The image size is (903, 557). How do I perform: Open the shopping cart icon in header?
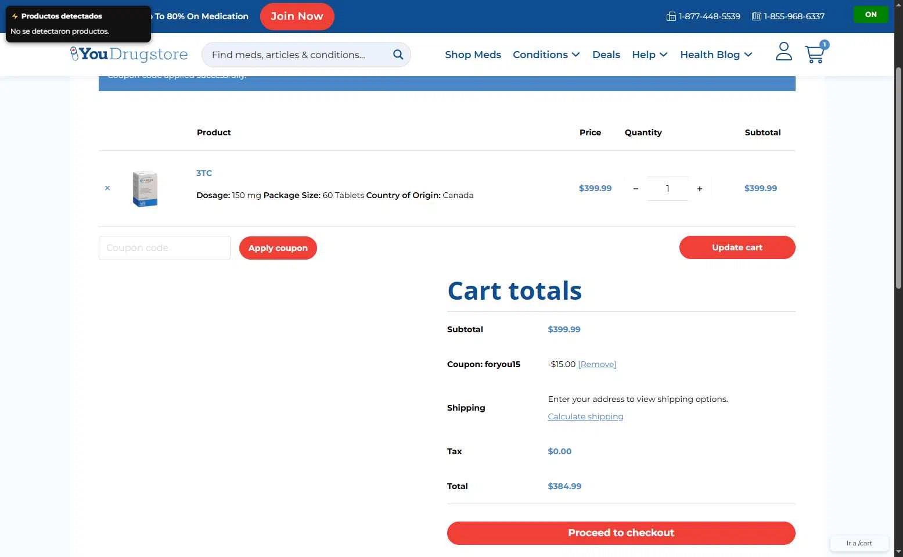coord(815,53)
